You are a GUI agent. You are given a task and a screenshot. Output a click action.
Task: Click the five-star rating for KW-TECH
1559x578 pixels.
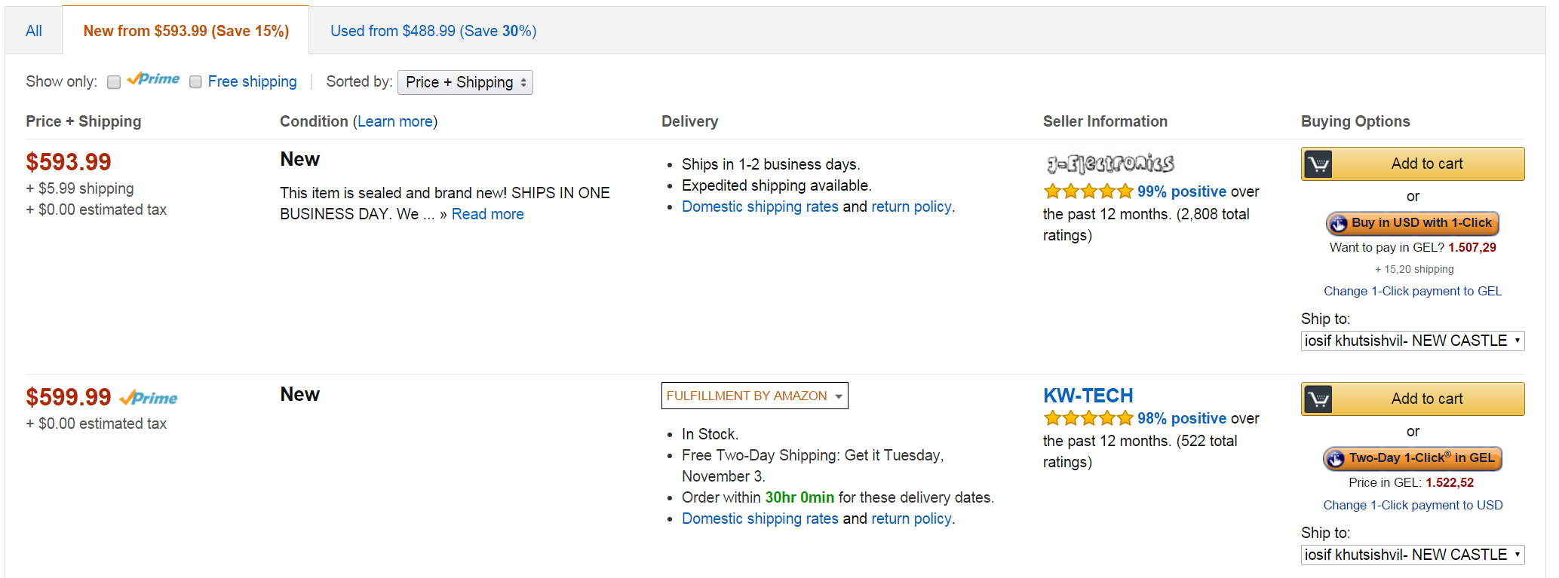coord(1088,418)
